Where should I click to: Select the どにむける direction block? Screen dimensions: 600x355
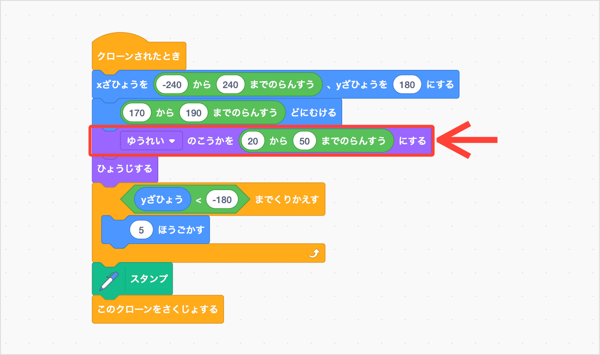[217, 113]
